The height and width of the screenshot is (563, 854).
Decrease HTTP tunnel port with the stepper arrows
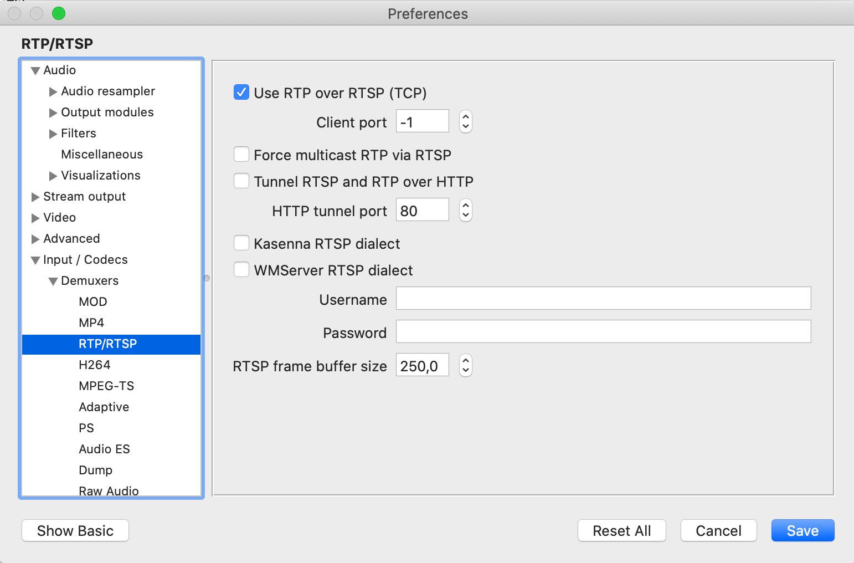point(465,214)
